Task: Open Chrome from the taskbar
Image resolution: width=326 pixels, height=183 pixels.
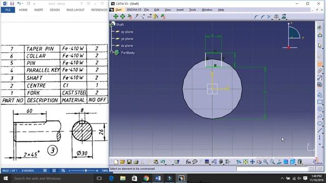Action: 146,178
